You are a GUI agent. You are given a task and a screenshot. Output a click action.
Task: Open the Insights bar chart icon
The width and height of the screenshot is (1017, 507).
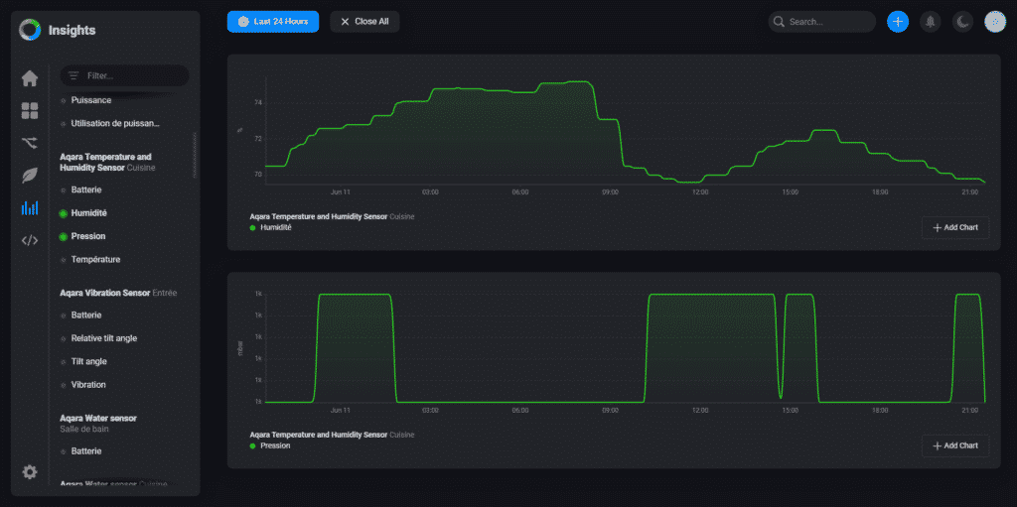point(30,208)
